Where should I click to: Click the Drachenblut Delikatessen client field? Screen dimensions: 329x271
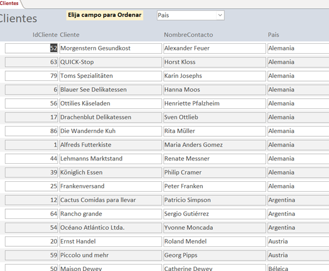110,117
